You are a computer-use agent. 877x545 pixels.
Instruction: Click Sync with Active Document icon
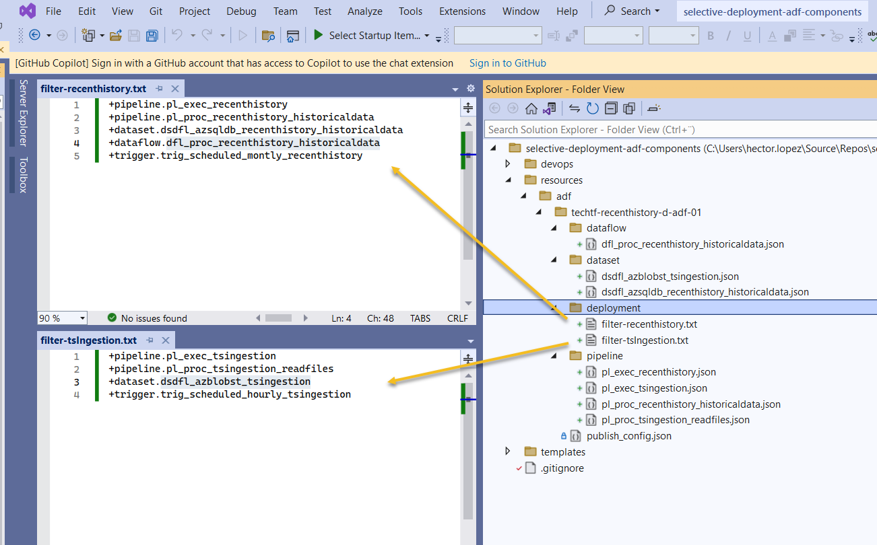coord(575,108)
